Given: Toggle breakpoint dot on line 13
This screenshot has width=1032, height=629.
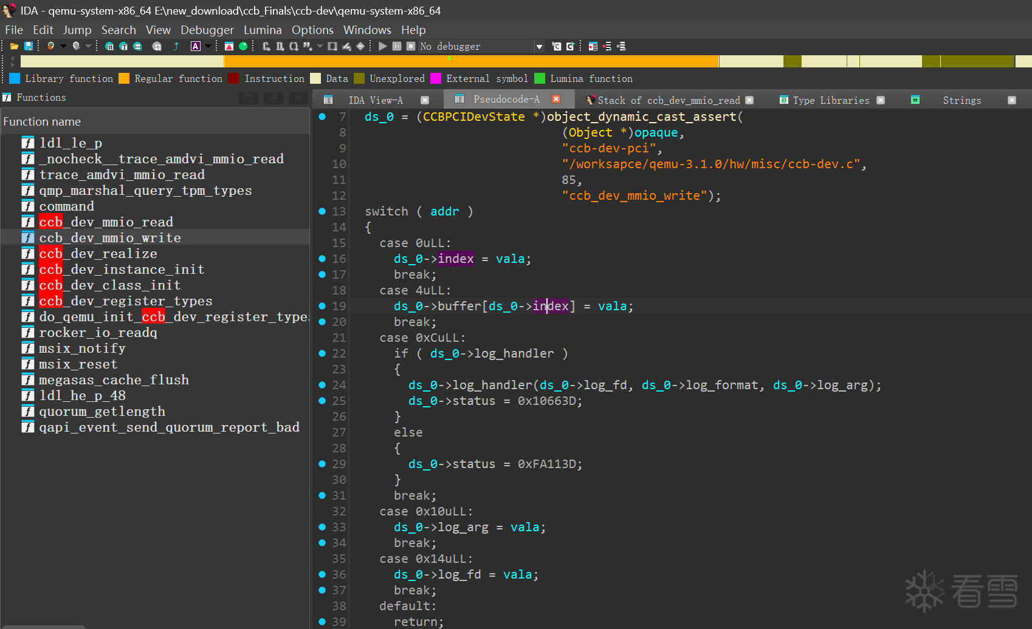Looking at the screenshot, I should tap(322, 211).
